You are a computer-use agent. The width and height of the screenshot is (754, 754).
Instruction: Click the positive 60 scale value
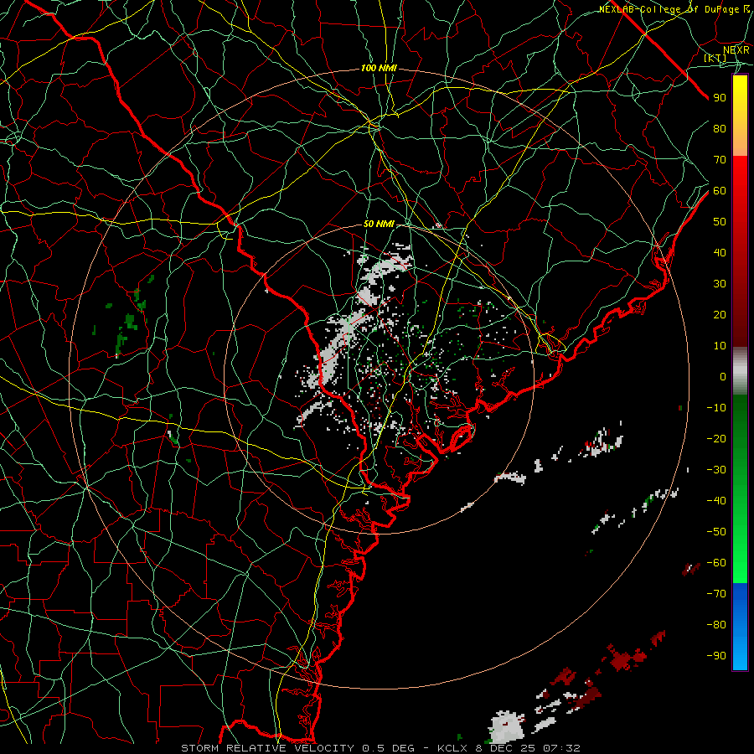pos(720,191)
